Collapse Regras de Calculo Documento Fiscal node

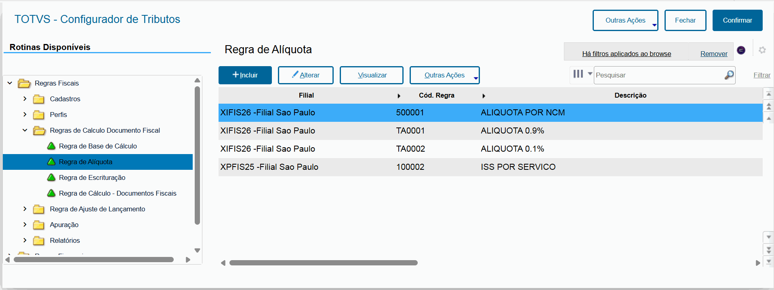click(25, 130)
